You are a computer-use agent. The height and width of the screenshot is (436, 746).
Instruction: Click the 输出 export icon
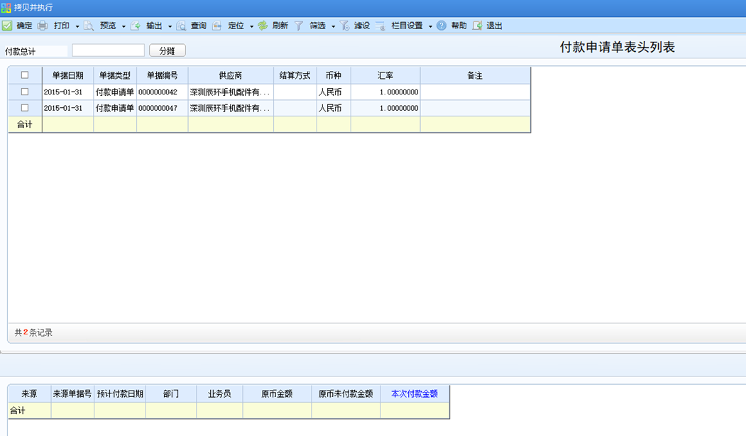[x=135, y=26]
